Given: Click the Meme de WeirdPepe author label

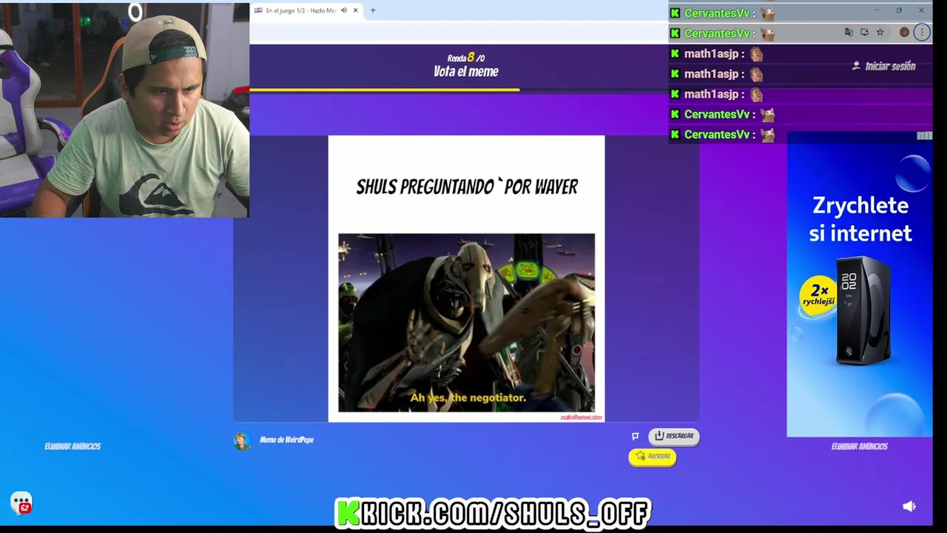Looking at the screenshot, I should pyautogui.click(x=286, y=440).
